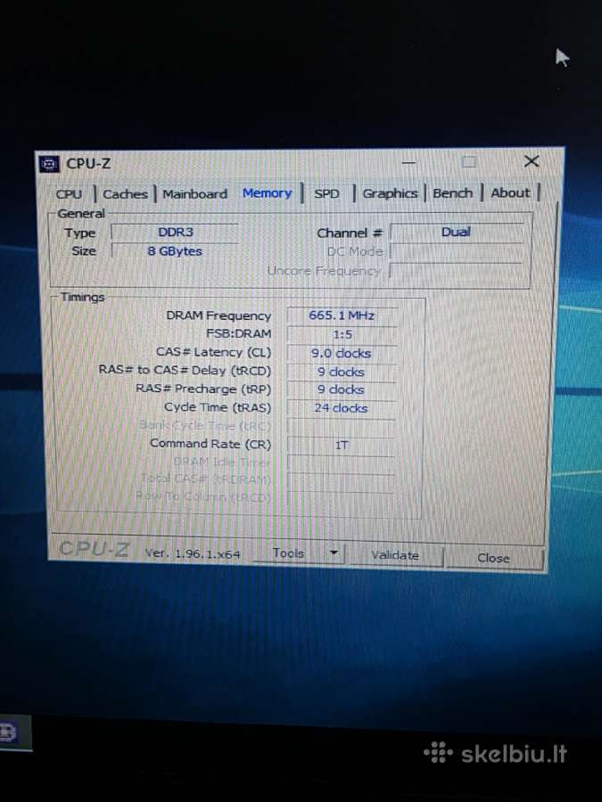
Task: Click the empty Bank Cycle Time field
Action: click(x=342, y=427)
